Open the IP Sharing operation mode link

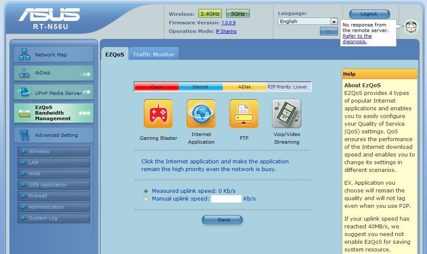point(226,31)
